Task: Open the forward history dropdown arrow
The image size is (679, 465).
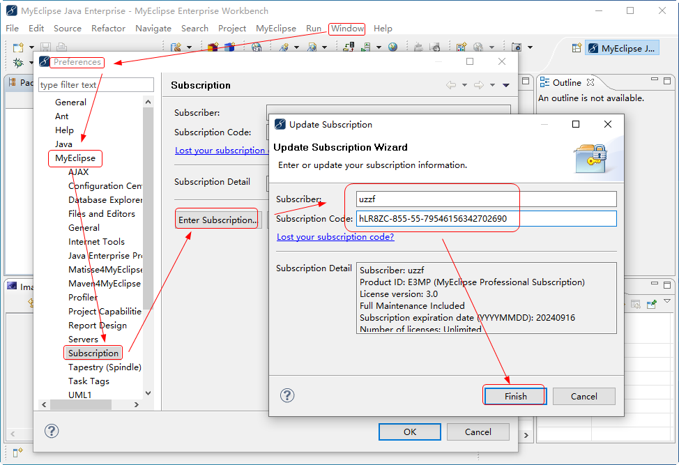Action: click(492, 85)
